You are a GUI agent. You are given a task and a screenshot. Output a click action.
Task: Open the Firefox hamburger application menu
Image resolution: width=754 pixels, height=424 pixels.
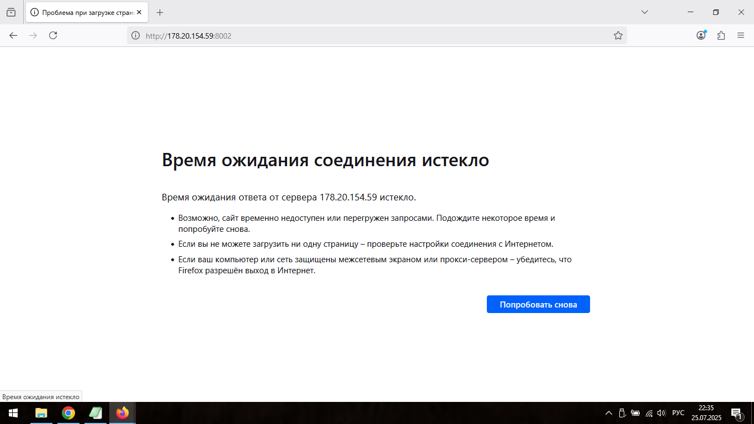click(x=741, y=35)
